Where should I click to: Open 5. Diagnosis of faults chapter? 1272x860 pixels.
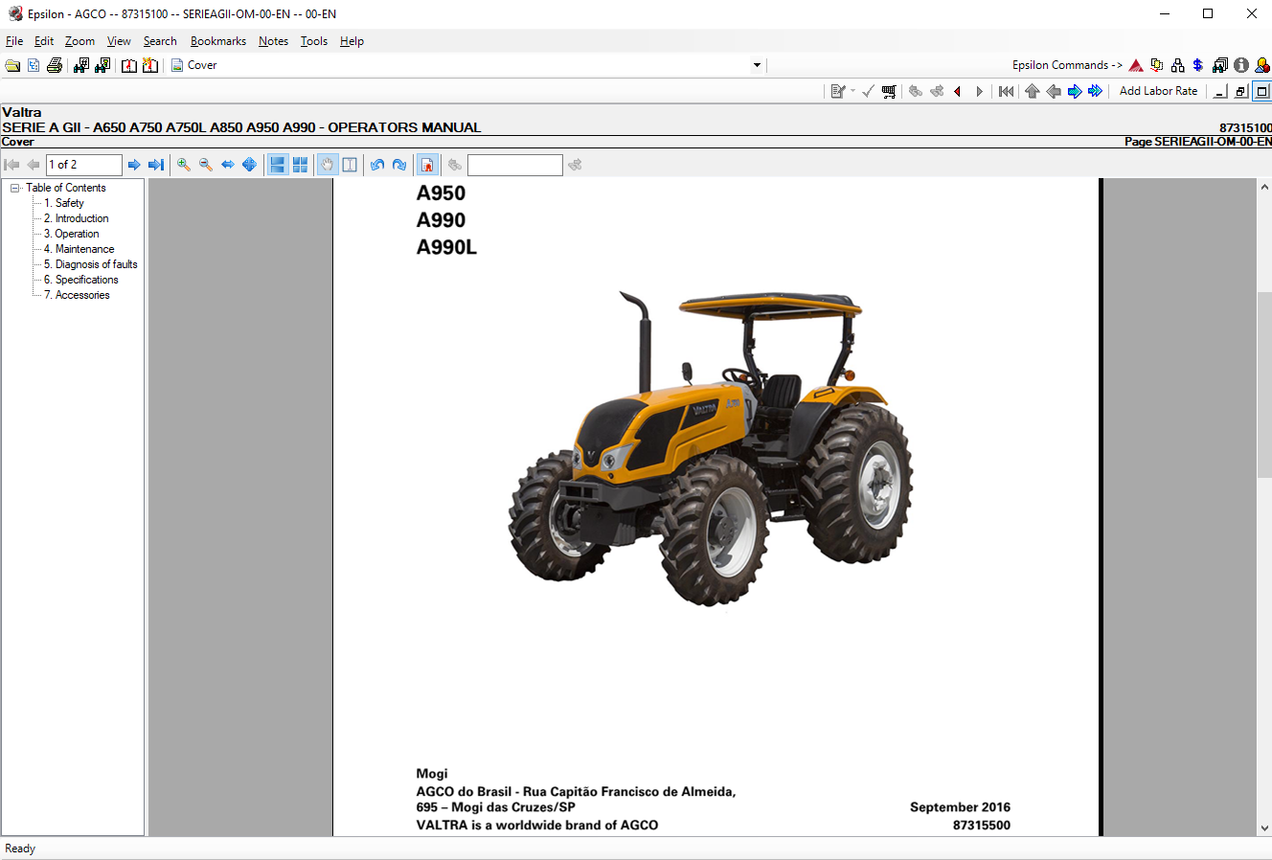[x=91, y=264]
